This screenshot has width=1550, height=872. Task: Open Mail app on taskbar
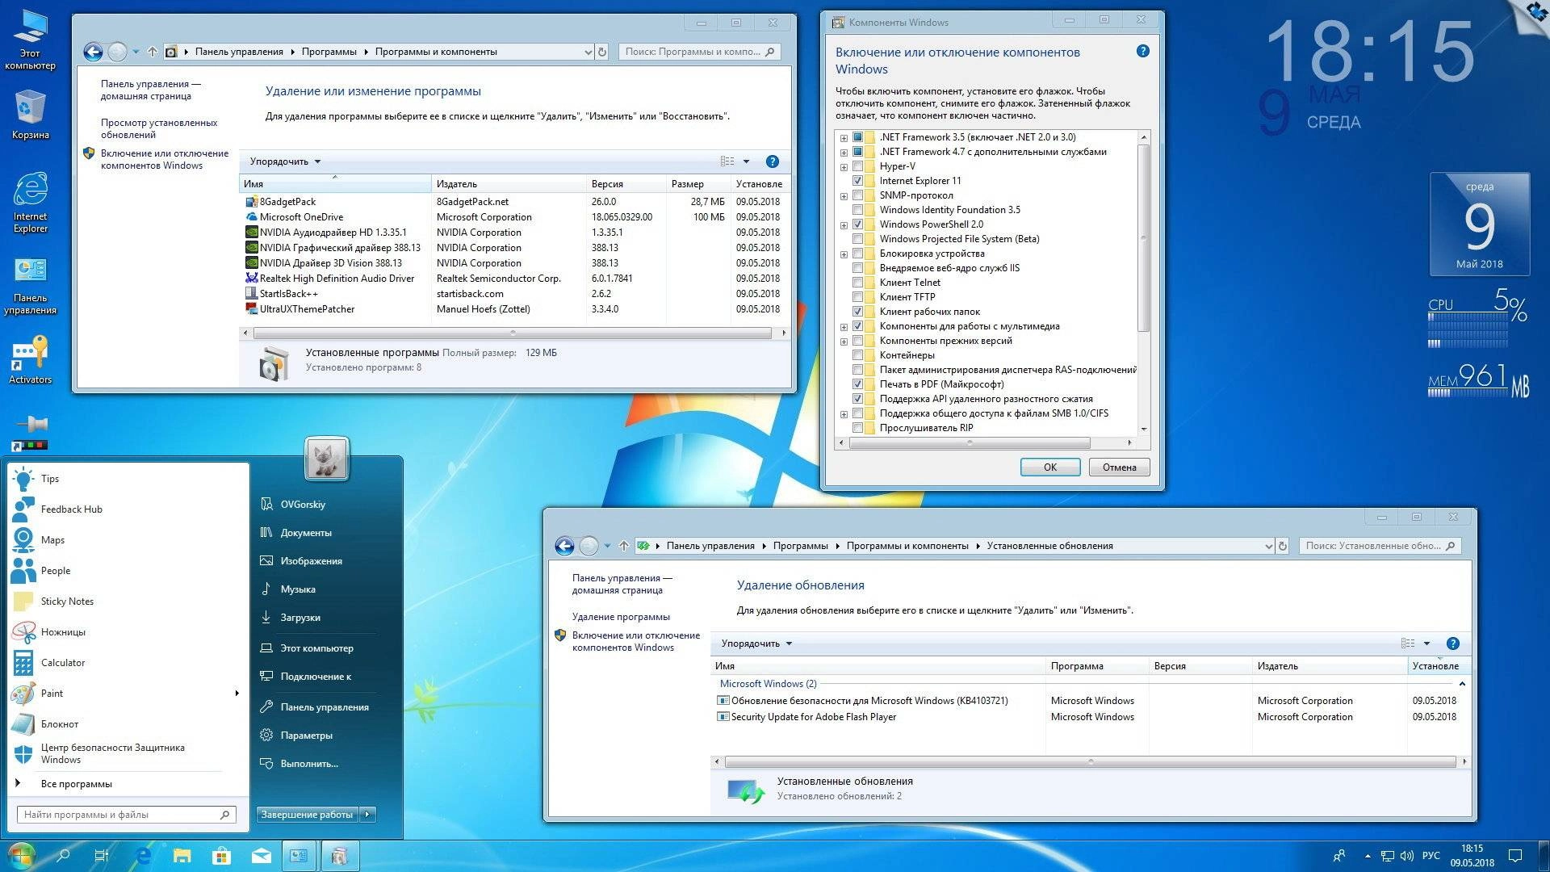click(x=261, y=856)
